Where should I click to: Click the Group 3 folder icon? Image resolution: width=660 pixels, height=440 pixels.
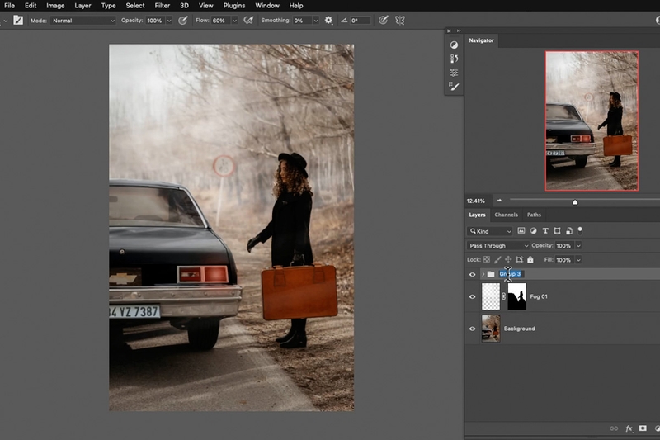point(491,274)
